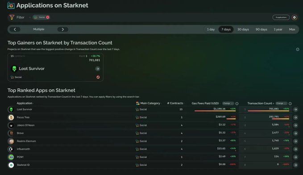This screenshot has width=303, height=175.
Task: Sort by Main Category column header
Action: click(150, 103)
